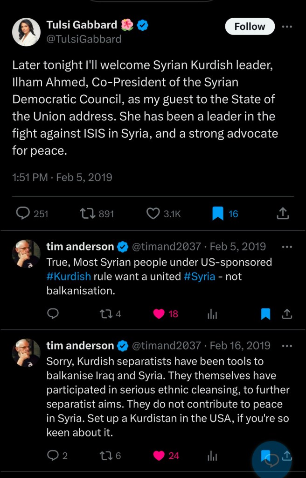Open more options on Feb 5 reply
Viewport: 306px width, 478px height.
pos(287,247)
